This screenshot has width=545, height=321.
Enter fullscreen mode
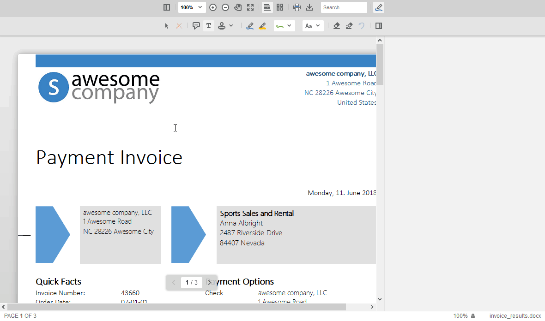[250, 7]
